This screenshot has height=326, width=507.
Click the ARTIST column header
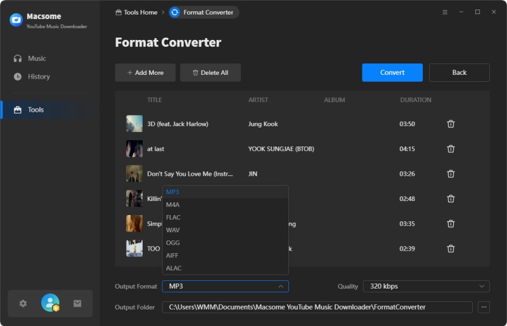click(258, 100)
